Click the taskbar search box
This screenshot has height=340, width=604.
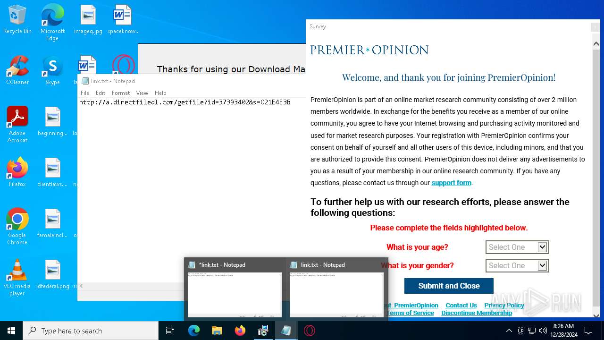pyautogui.click(x=91, y=331)
